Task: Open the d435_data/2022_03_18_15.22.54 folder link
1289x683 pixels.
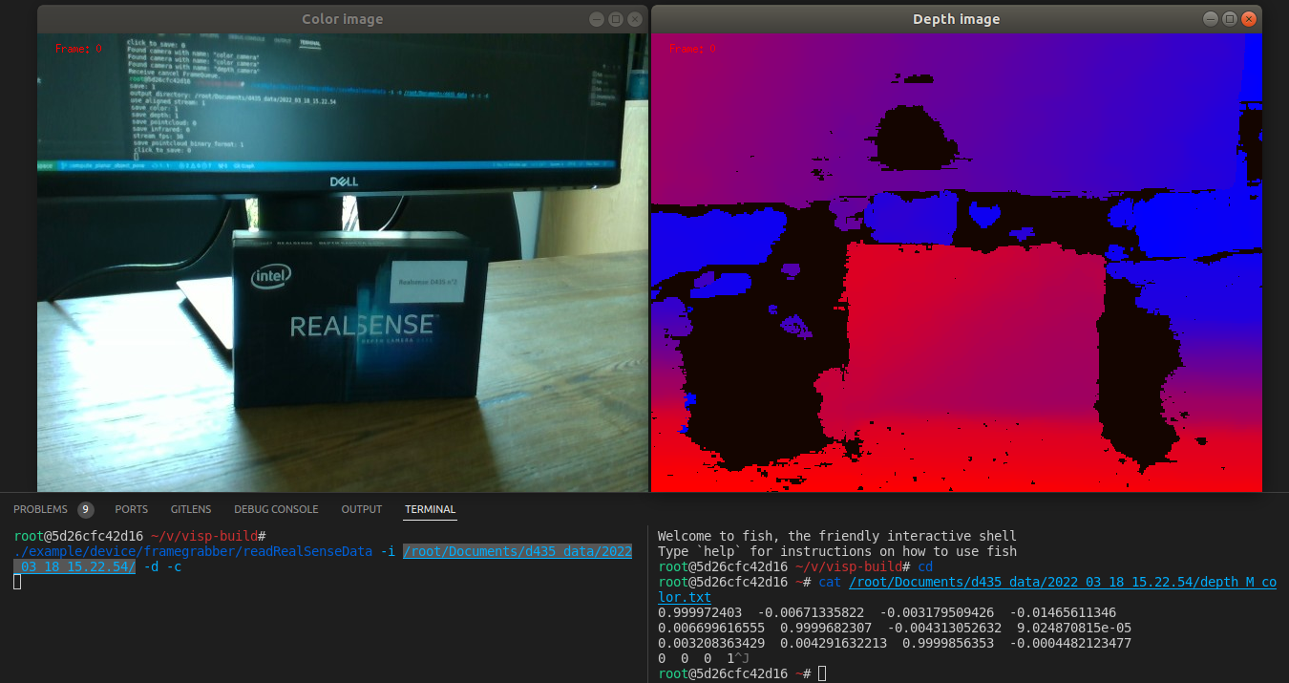Action: coord(518,551)
